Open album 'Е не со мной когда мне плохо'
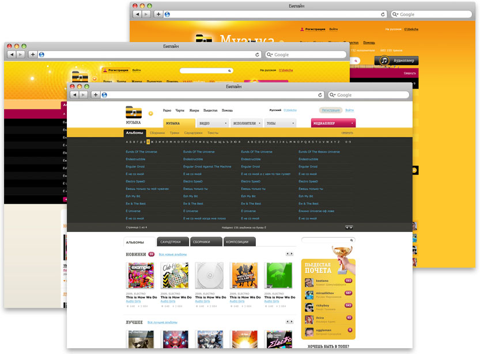This screenshot has height=354, width=480. (205, 219)
